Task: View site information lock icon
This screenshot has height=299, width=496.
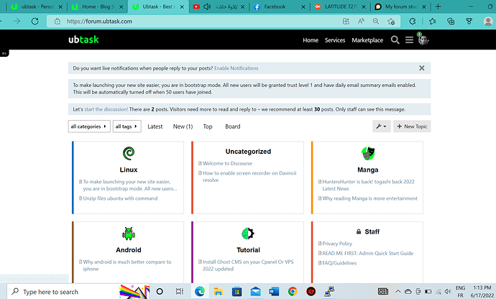Action: pos(58,21)
